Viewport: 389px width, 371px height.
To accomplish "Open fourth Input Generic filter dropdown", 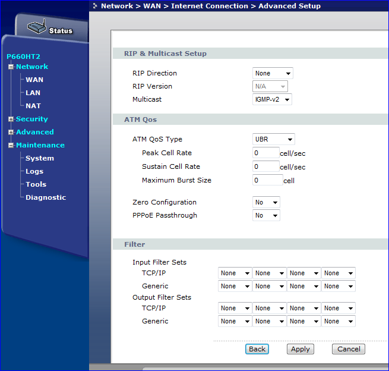I will (x=339, y=287).
